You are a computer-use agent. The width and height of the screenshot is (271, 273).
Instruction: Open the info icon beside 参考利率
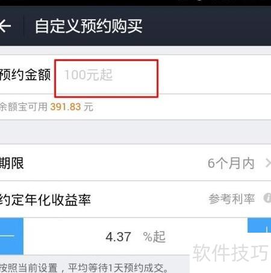267,198
